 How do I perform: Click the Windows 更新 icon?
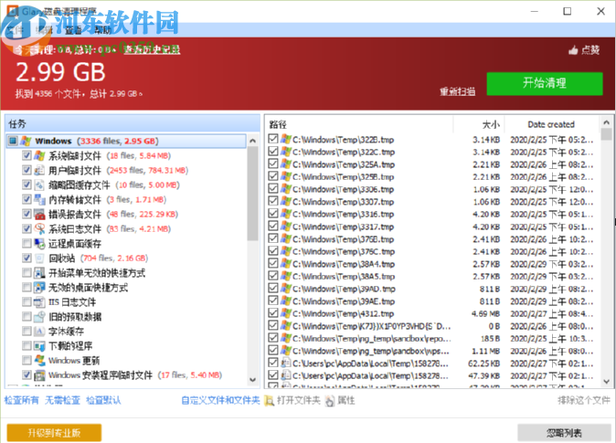pos(39,361)
